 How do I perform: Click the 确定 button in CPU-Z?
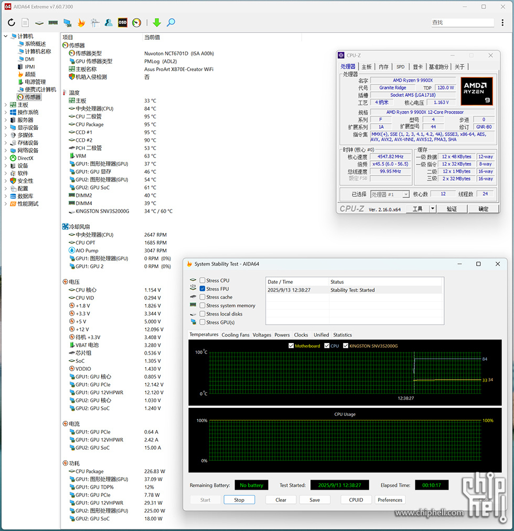483,209
